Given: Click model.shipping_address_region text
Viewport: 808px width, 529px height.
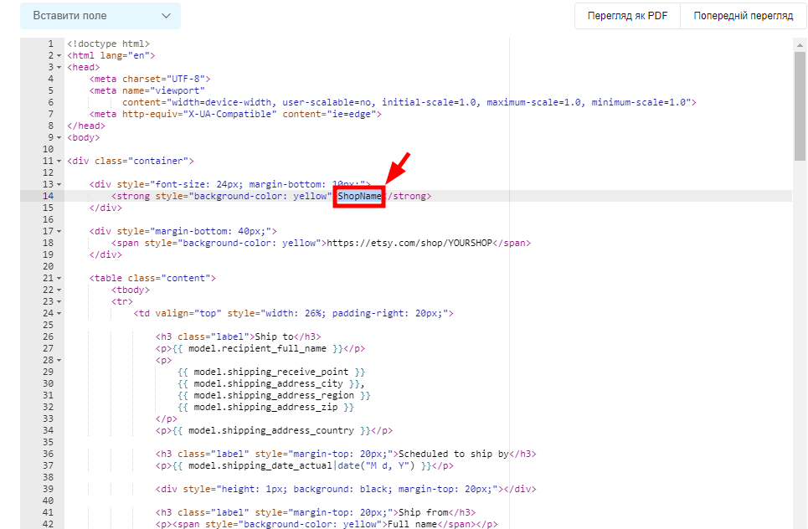Looking at the screenshot, I should click(274, 396).
